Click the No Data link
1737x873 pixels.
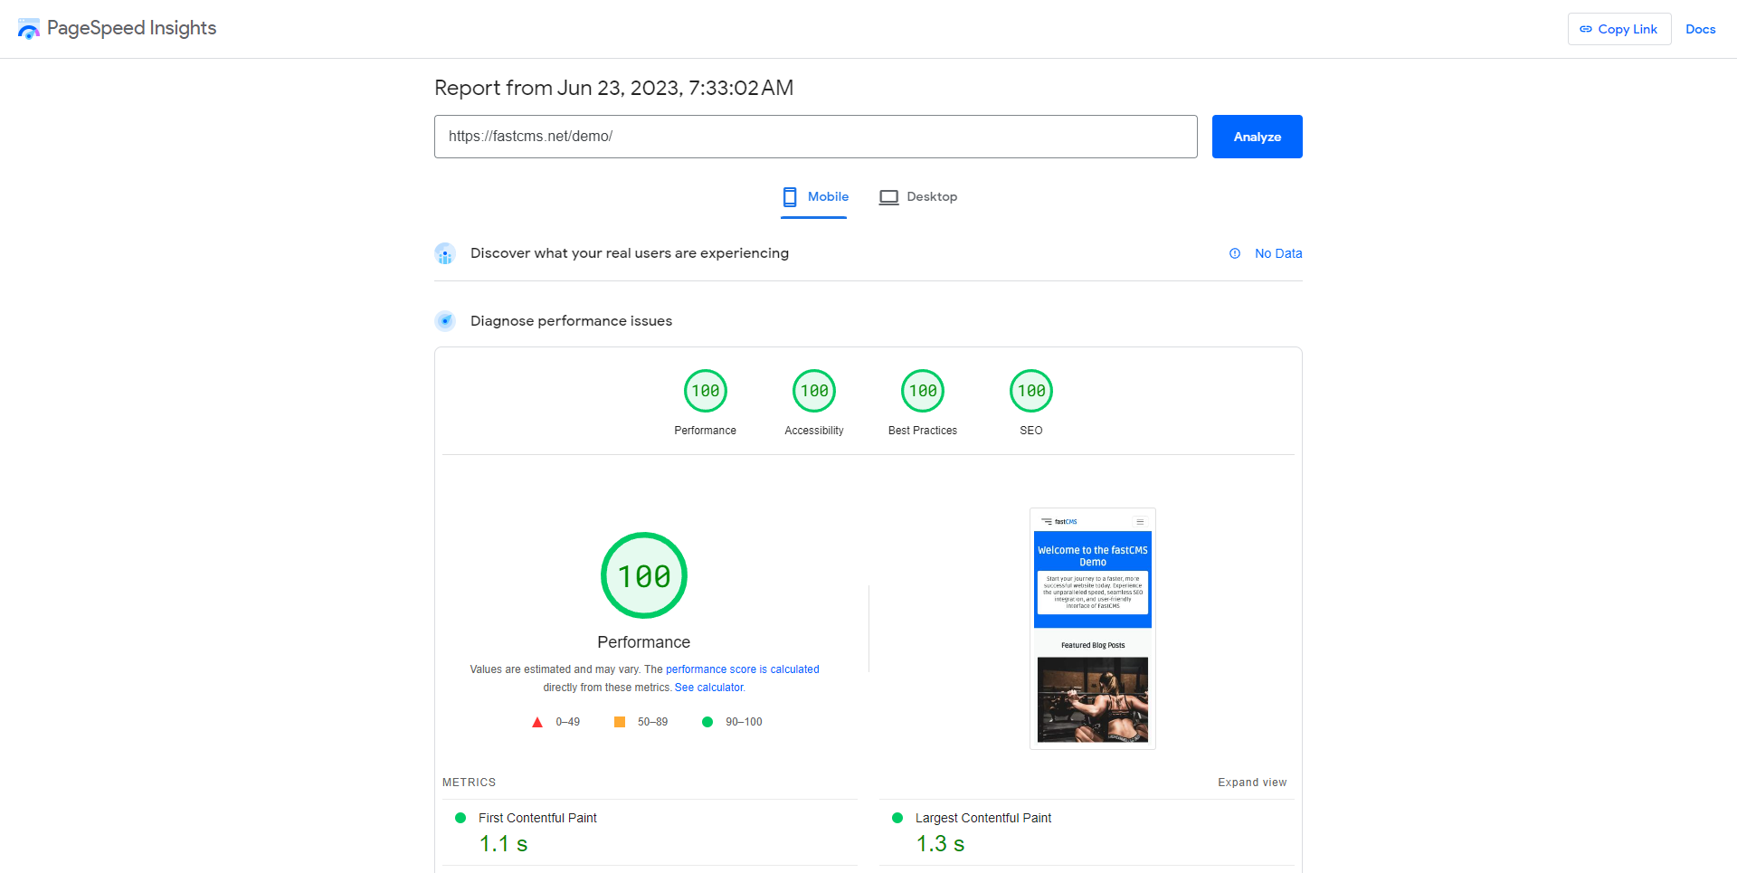click(1278, 253)
